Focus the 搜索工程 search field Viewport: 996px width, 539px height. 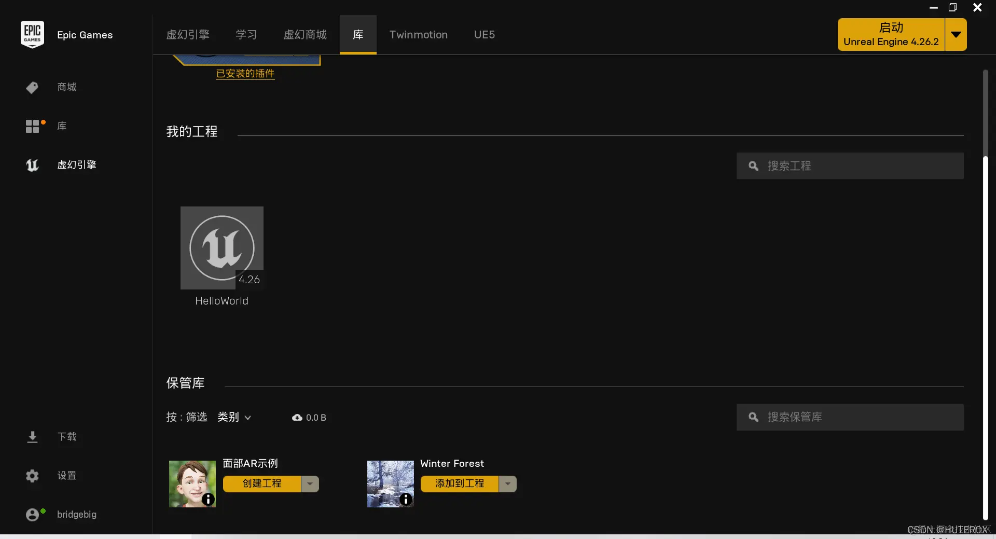pyautogui.click(x=850, y=166)
